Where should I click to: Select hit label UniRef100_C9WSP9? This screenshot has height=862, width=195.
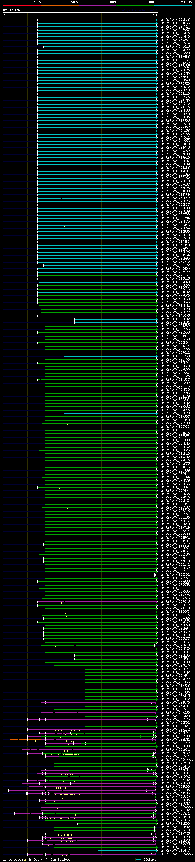(175, 50)
